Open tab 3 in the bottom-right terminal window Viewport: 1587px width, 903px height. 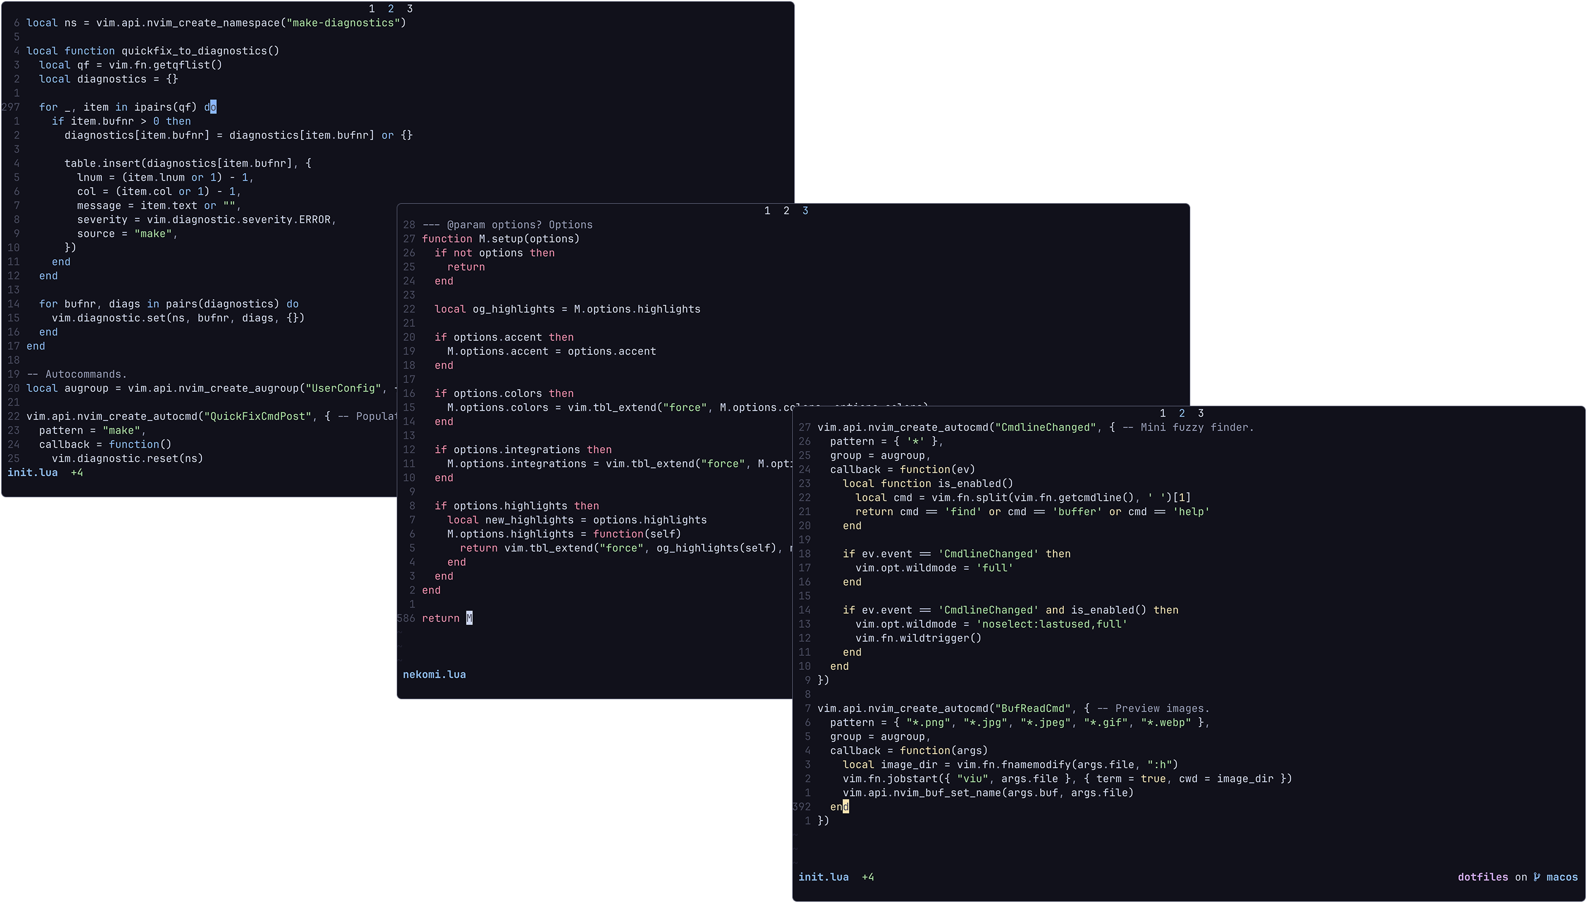click(1201, 413)
